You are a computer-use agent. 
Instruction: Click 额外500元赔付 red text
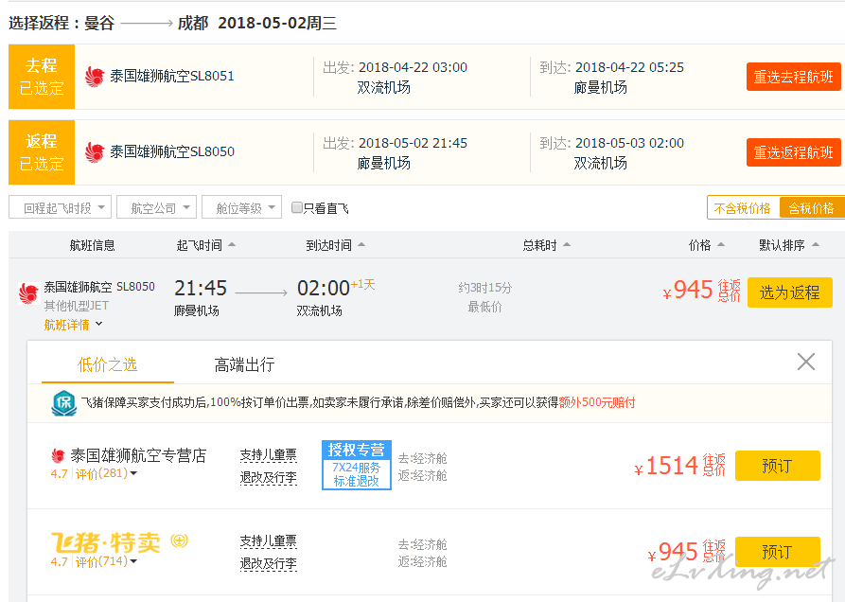click(x=596, y=402)
